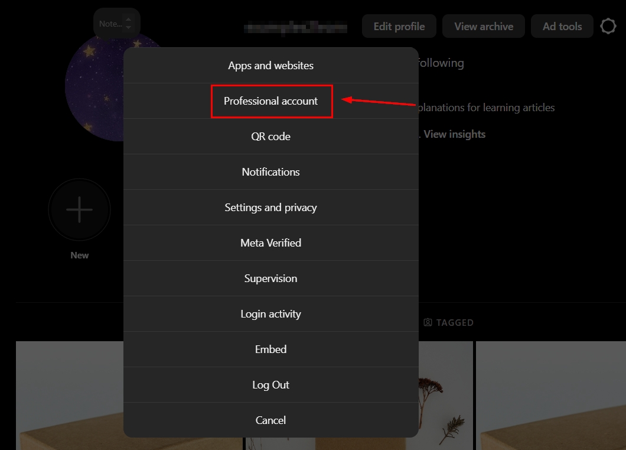
Task: Click the Note bubble down arrow
Action: point(129,28)
